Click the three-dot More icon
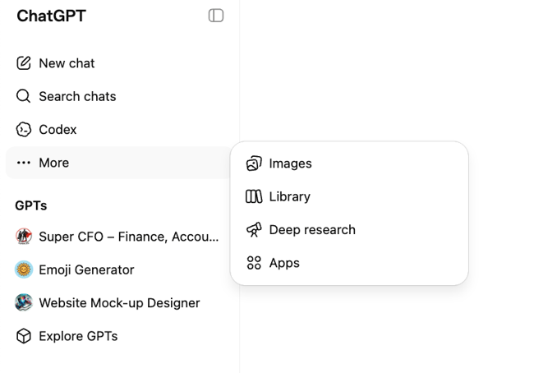 (24, 163)
